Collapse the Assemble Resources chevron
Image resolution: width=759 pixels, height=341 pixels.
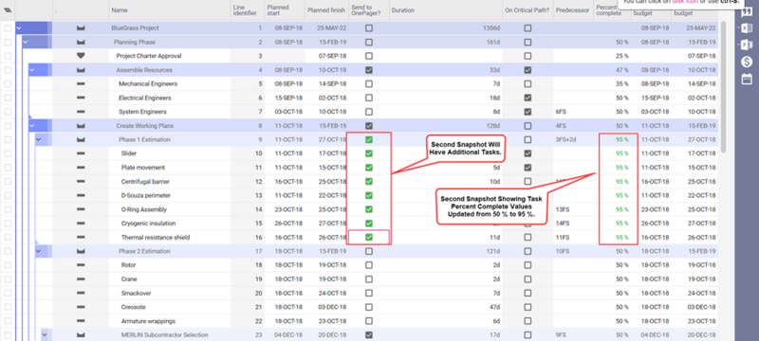[32, 70]
